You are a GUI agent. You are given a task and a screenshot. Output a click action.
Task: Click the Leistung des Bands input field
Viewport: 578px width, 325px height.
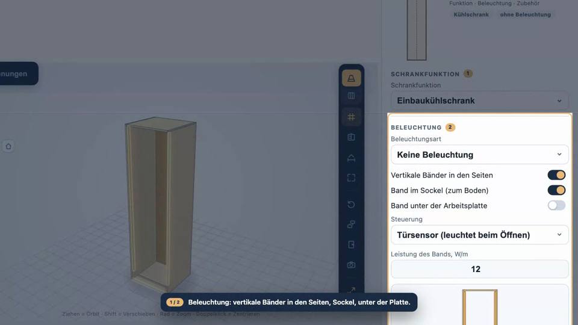pos(480,269)
